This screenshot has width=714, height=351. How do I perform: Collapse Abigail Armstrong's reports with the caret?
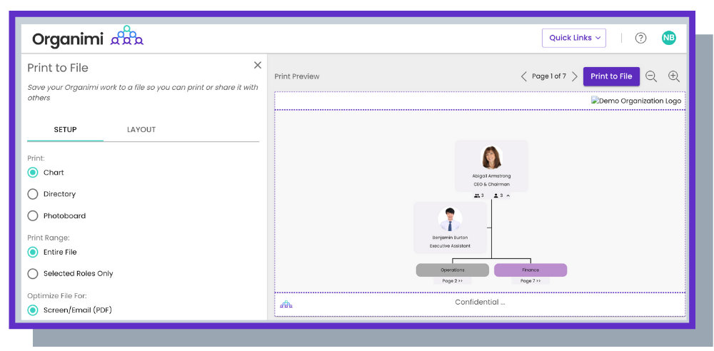tap(508, 195)
